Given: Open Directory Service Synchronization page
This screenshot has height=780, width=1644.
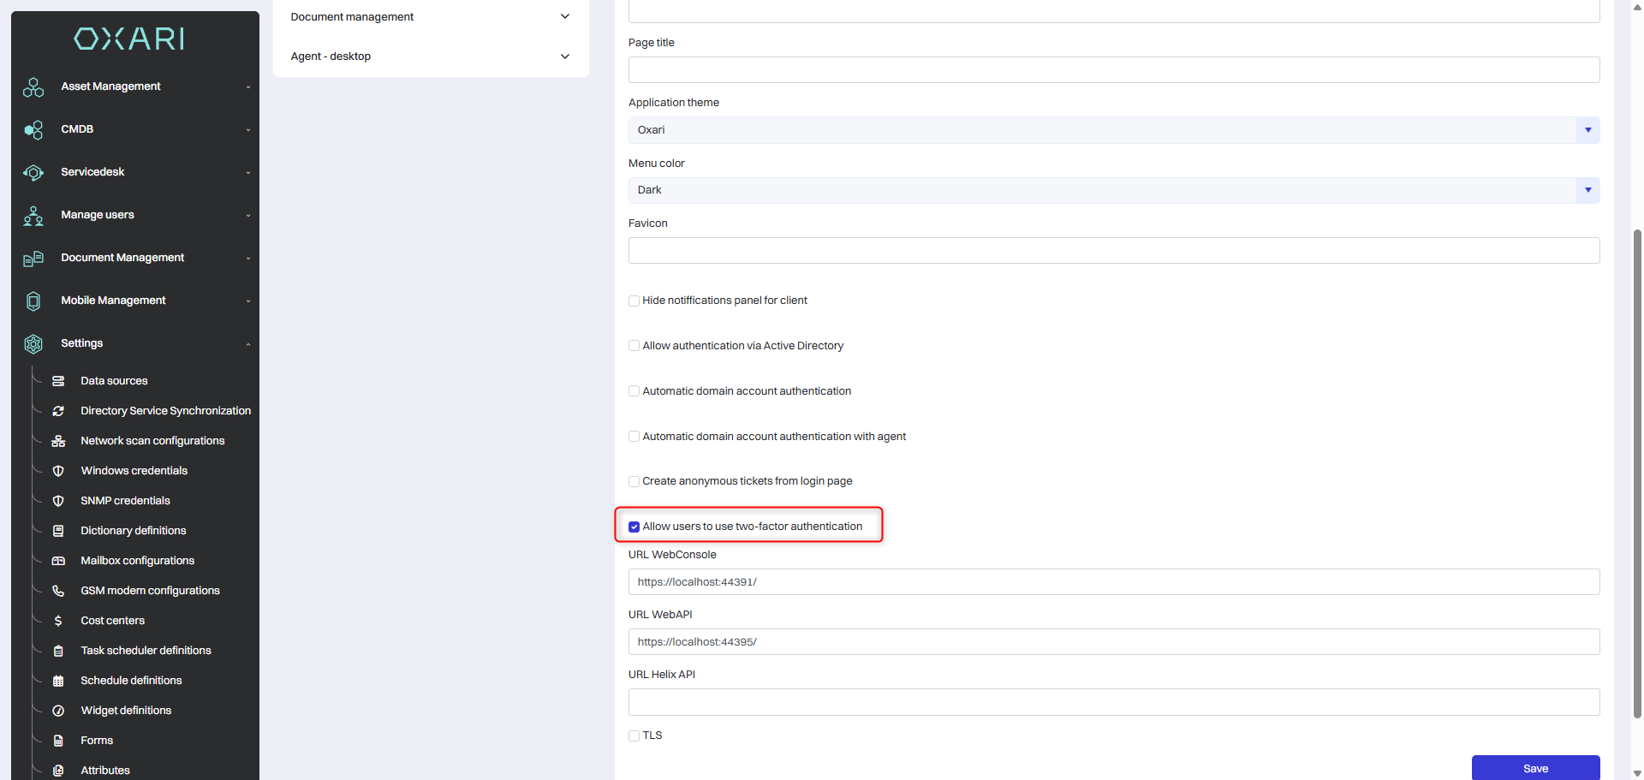Looking at the screenshot, I should pyautogui.click(x=165, y=411).
